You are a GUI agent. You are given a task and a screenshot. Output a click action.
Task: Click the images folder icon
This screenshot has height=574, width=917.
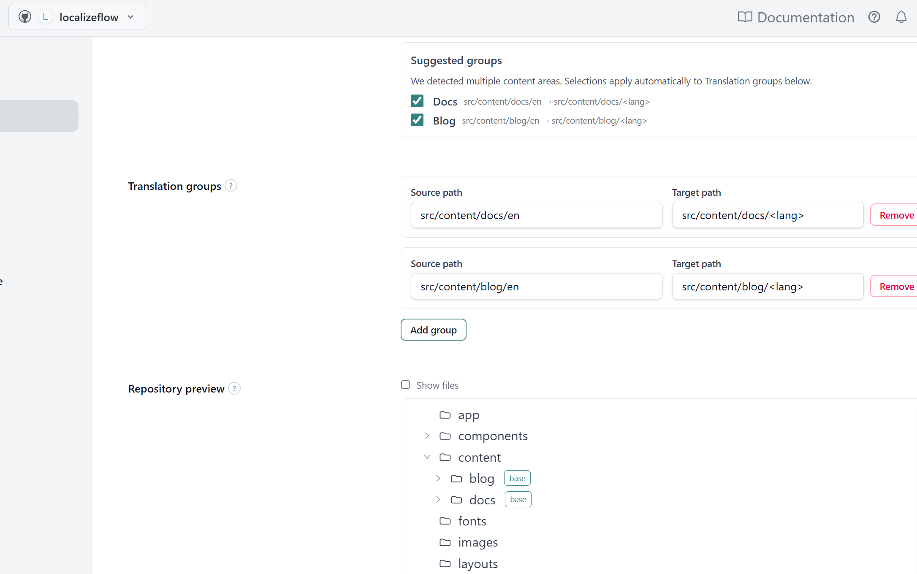click(x=445, y=542)
